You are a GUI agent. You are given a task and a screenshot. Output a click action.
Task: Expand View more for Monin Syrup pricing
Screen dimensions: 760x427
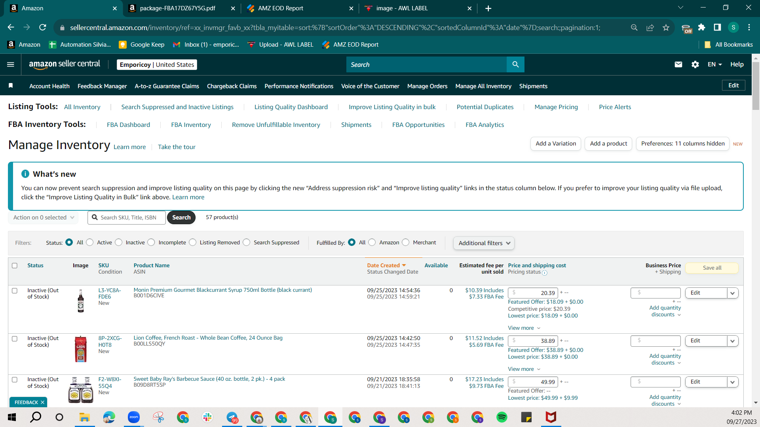(x=524, y=328)
